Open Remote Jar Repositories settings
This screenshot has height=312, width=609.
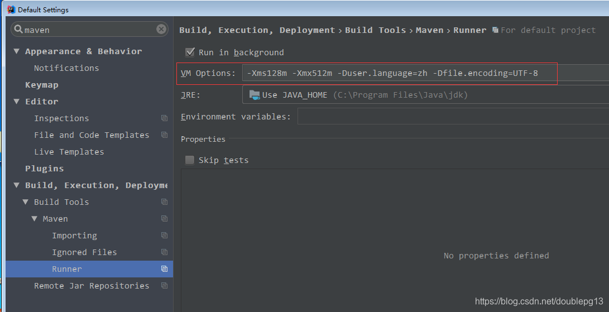click(x=92, y=286)
